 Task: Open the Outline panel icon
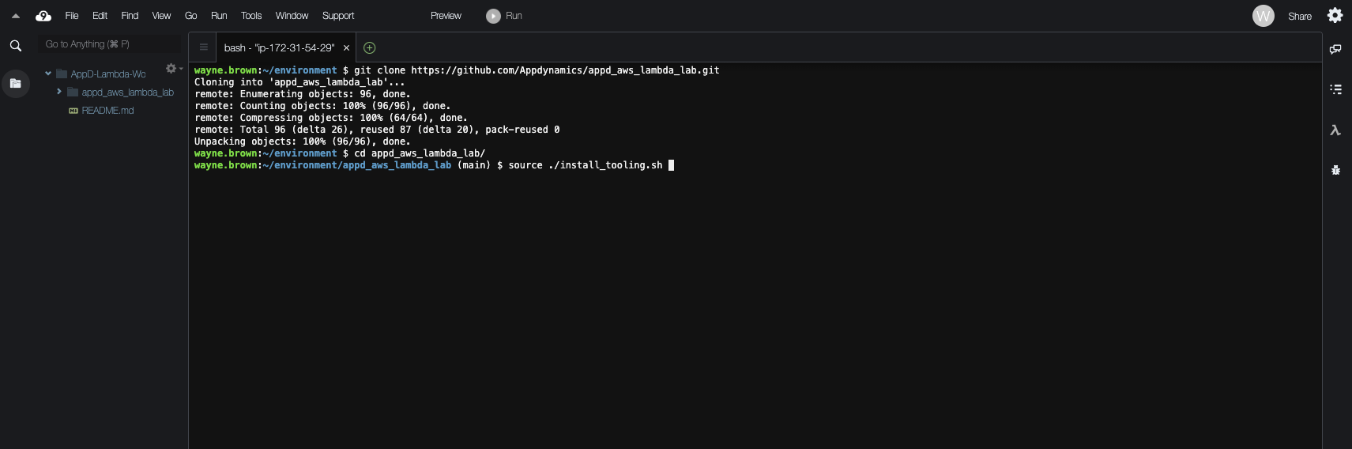(1335, 89)
